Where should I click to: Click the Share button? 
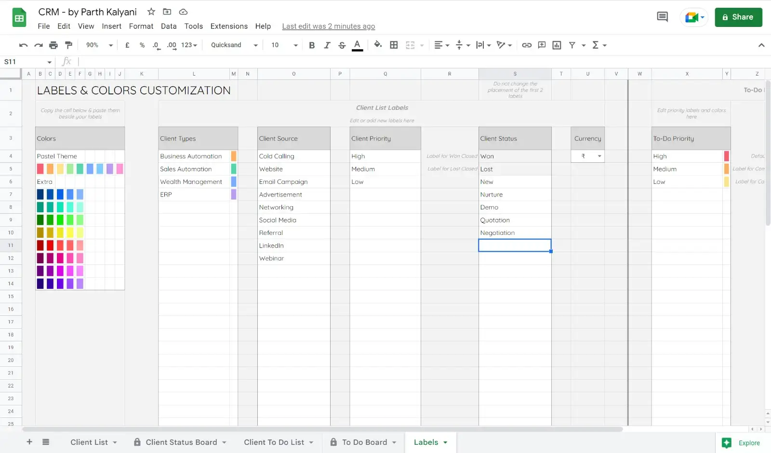pos(738,17)
